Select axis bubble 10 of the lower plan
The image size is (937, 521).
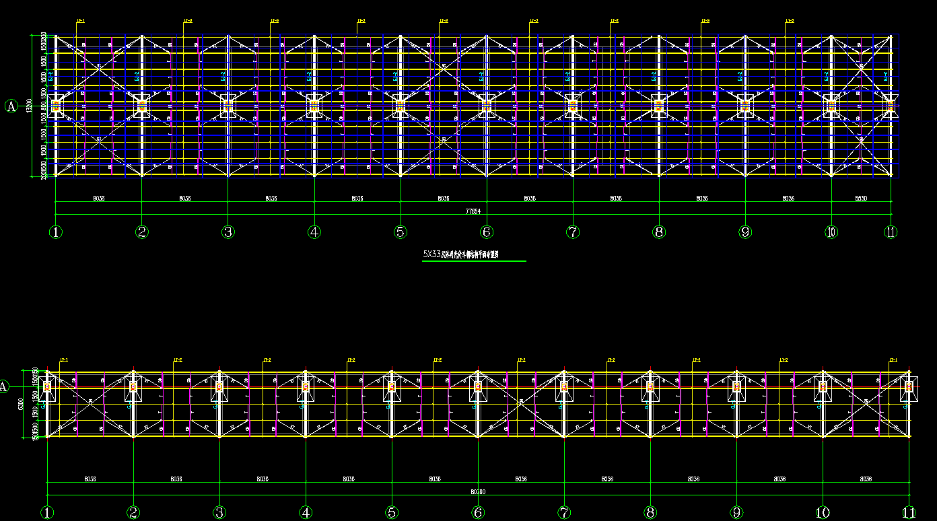(x=823, y=513)
